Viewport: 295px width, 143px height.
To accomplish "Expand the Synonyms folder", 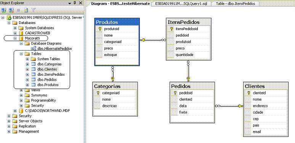I will coord(21,95).
